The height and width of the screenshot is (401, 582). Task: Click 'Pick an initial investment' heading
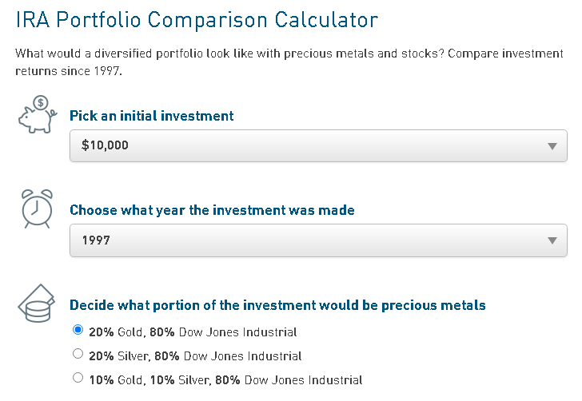[152, 116]
